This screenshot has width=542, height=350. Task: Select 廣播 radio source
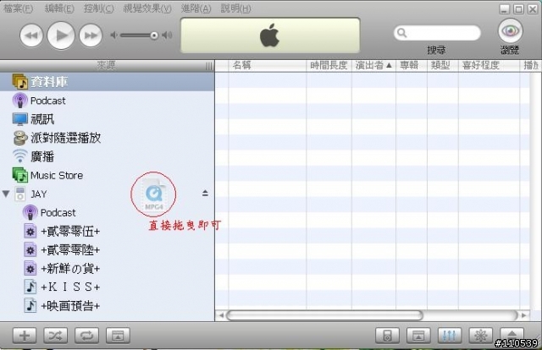point(107,156)
